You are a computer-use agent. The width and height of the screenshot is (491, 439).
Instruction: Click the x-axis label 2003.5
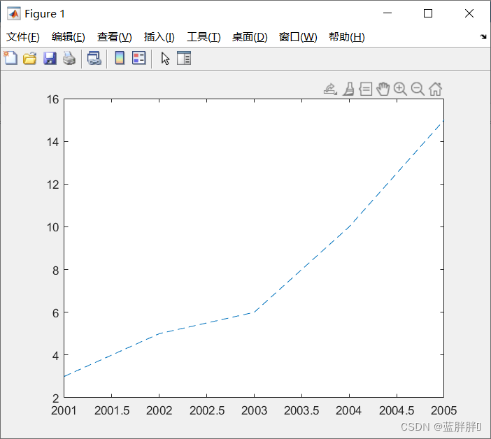coord(301,410)
